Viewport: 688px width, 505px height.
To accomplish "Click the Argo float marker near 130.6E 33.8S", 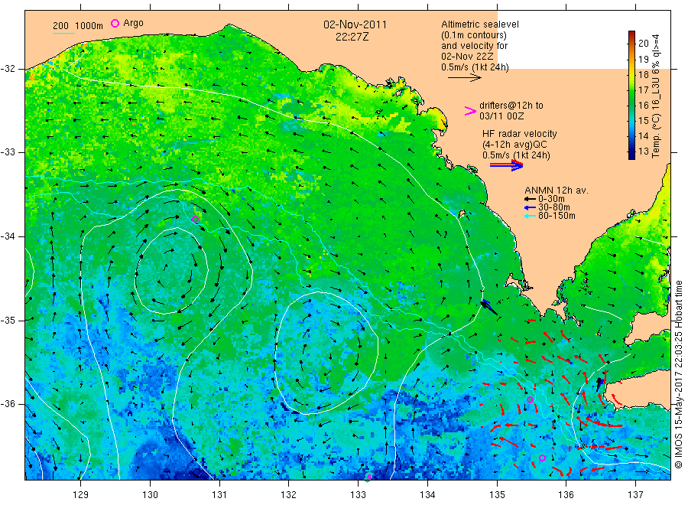I will 195,219.
